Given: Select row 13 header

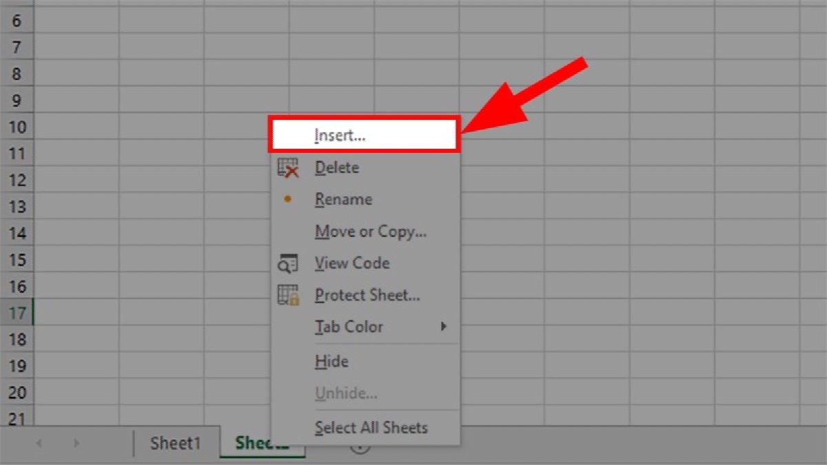Looking at the screenshot, I should click(17, 207).
